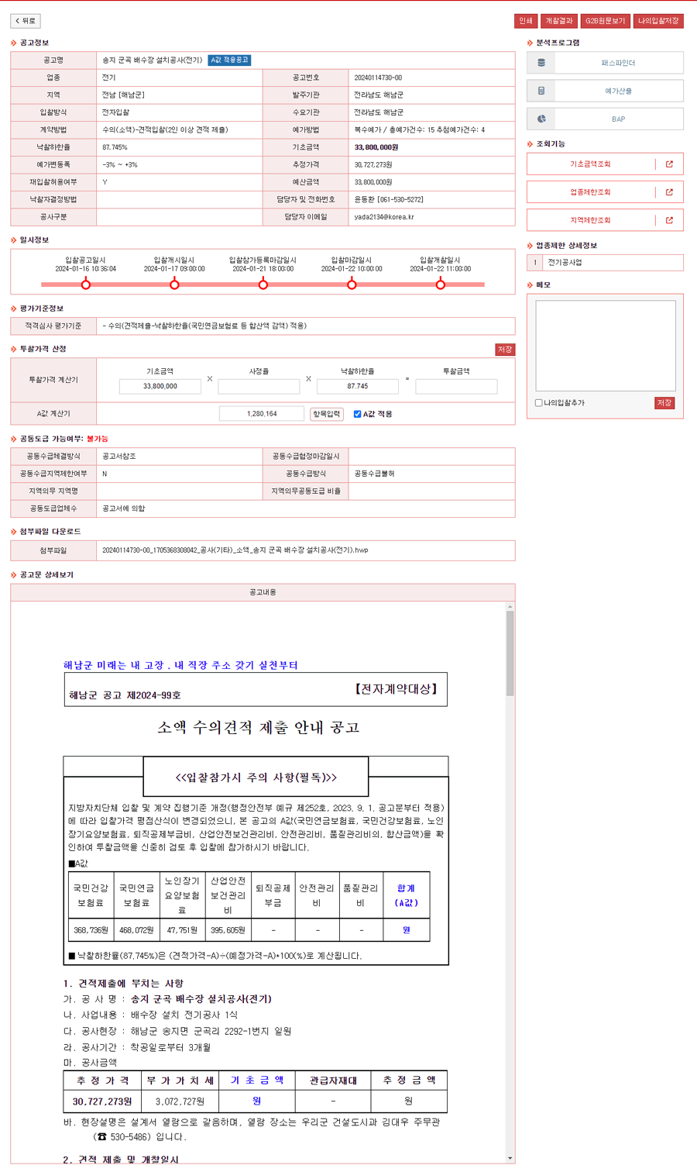697x1172 pixels.
Task: Open the 개찰결과 page
Action: point(558,21)
